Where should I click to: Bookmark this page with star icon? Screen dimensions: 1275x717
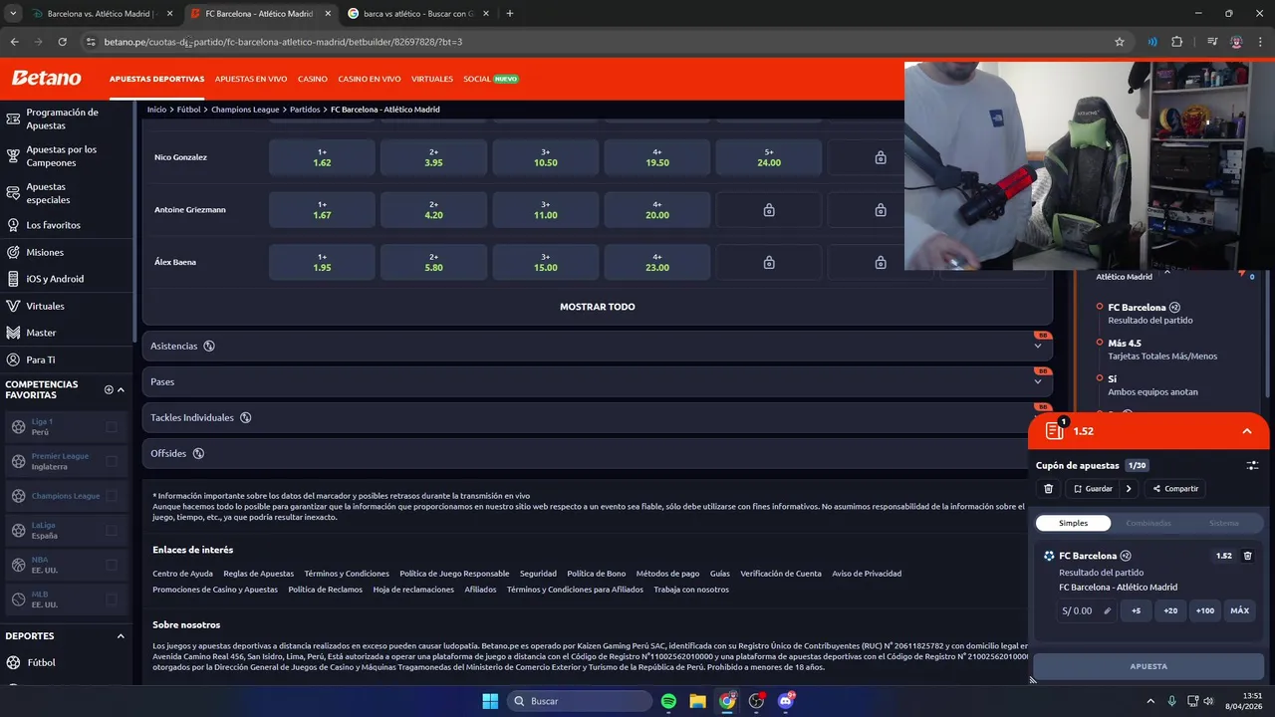point(1120,42)
